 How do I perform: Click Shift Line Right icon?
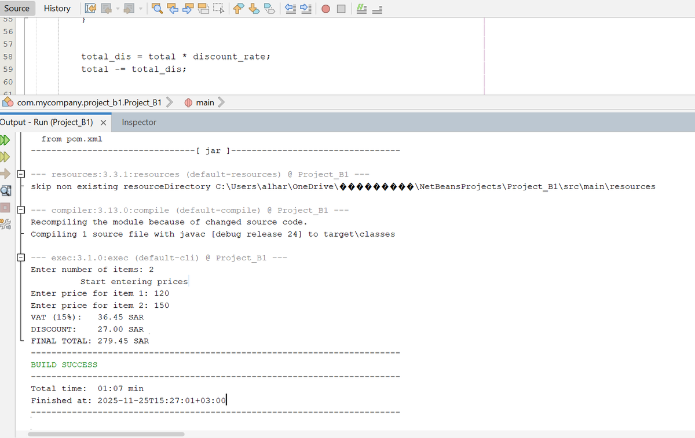306,9
